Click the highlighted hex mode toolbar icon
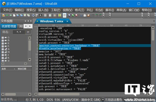Viewport: 156px width, 102px height. 64,15
